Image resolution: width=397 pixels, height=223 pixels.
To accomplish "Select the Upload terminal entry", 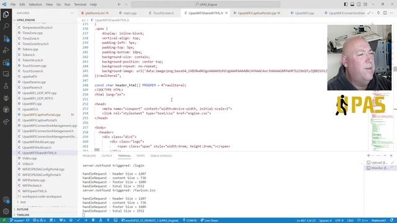I will point(380,162).
